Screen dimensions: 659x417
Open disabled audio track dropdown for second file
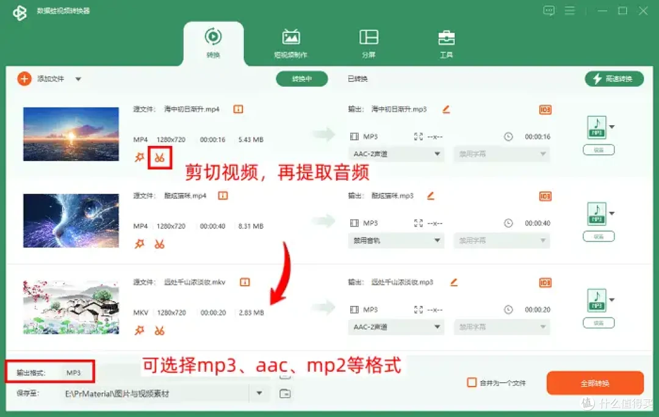click(x=396, y=241)
